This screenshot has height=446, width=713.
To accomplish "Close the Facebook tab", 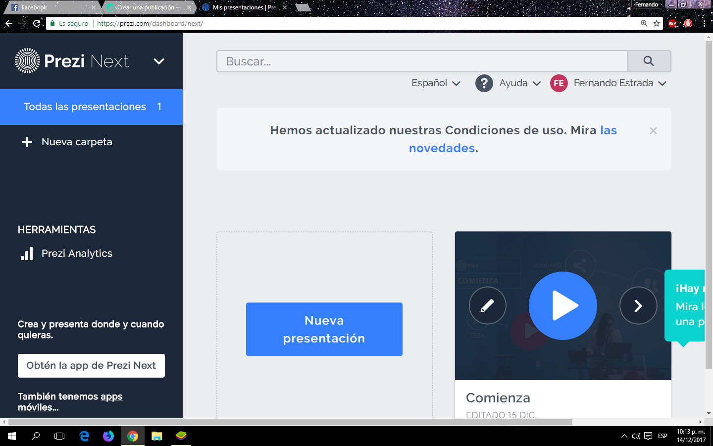I will point(93,7).
